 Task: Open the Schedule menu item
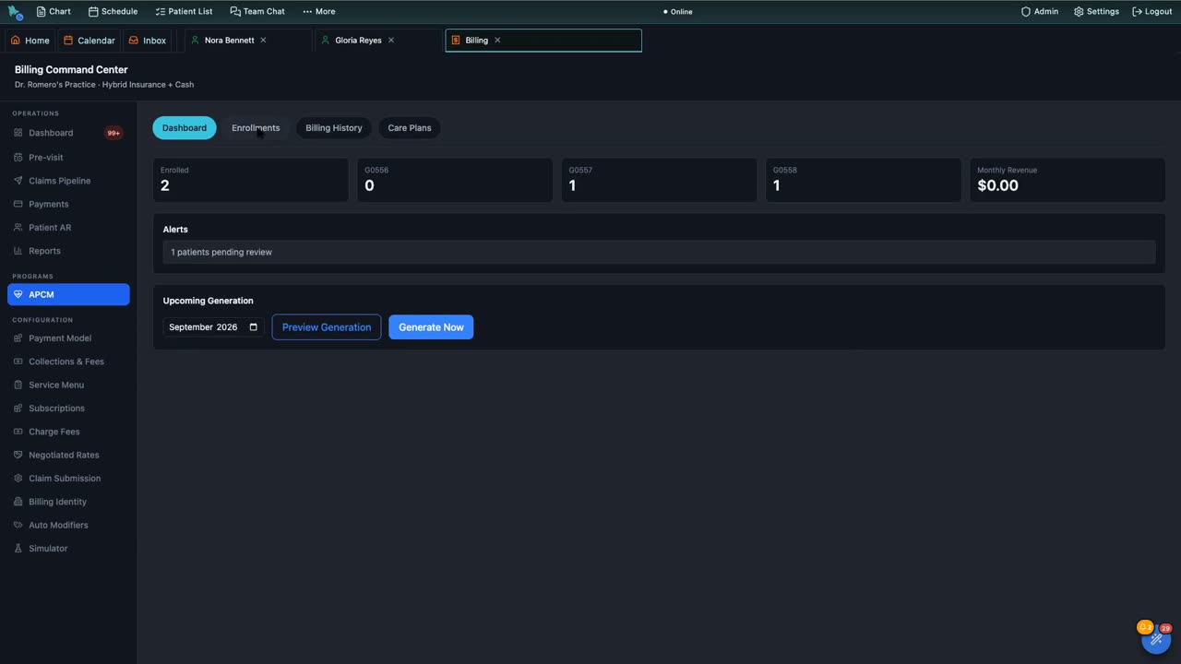pos(113,12)
